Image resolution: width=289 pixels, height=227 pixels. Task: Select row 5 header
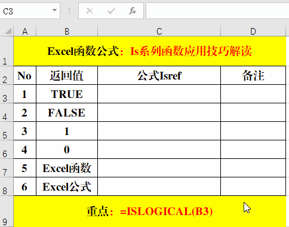click(7, 131)
